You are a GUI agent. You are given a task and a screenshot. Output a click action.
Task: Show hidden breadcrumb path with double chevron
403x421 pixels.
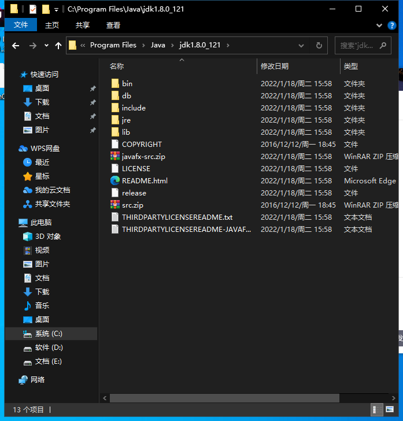[83, 45]
